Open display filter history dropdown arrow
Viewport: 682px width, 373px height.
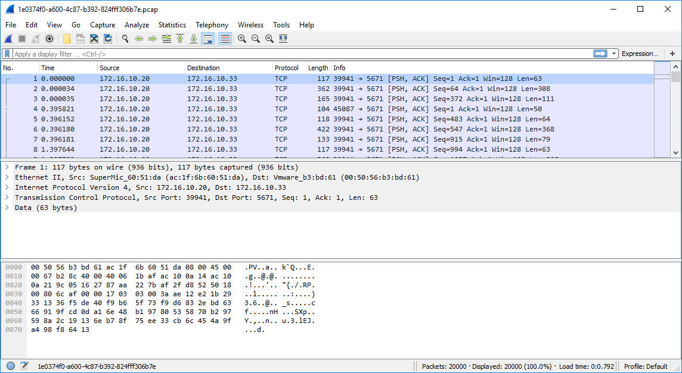614,54
